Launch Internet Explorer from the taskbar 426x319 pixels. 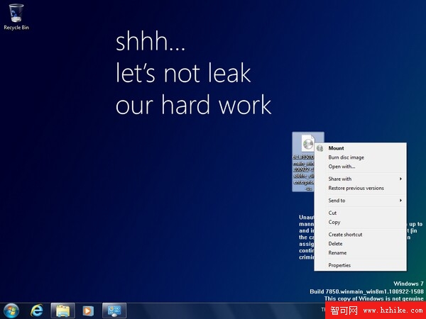point(37,310)
